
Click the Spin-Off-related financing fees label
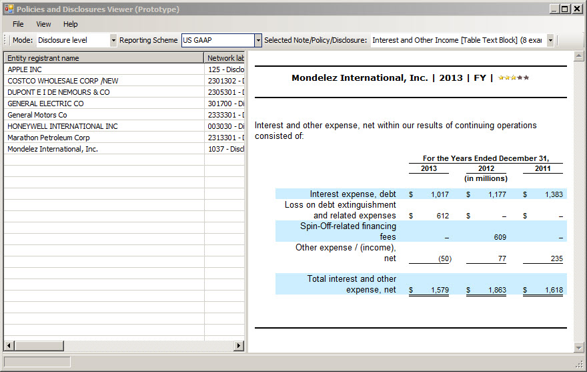(348, 231)
